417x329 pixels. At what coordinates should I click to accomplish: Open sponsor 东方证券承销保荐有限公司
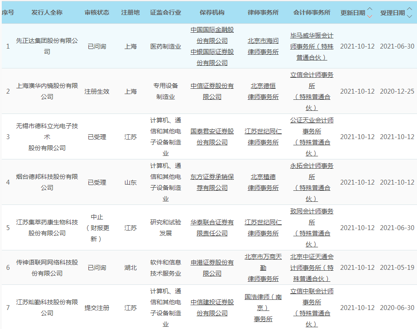tap(212, 182)
